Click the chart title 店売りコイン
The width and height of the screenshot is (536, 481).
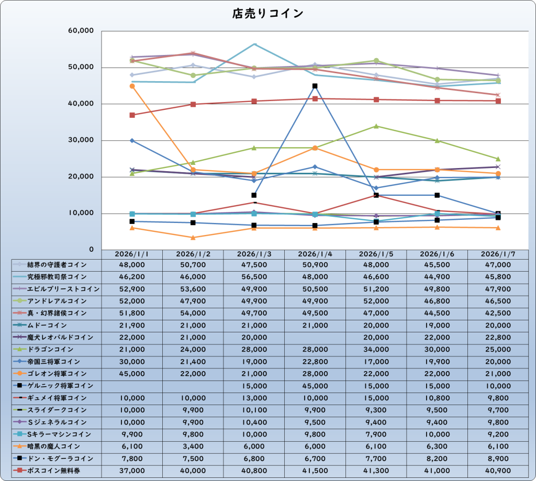point(267,14)
